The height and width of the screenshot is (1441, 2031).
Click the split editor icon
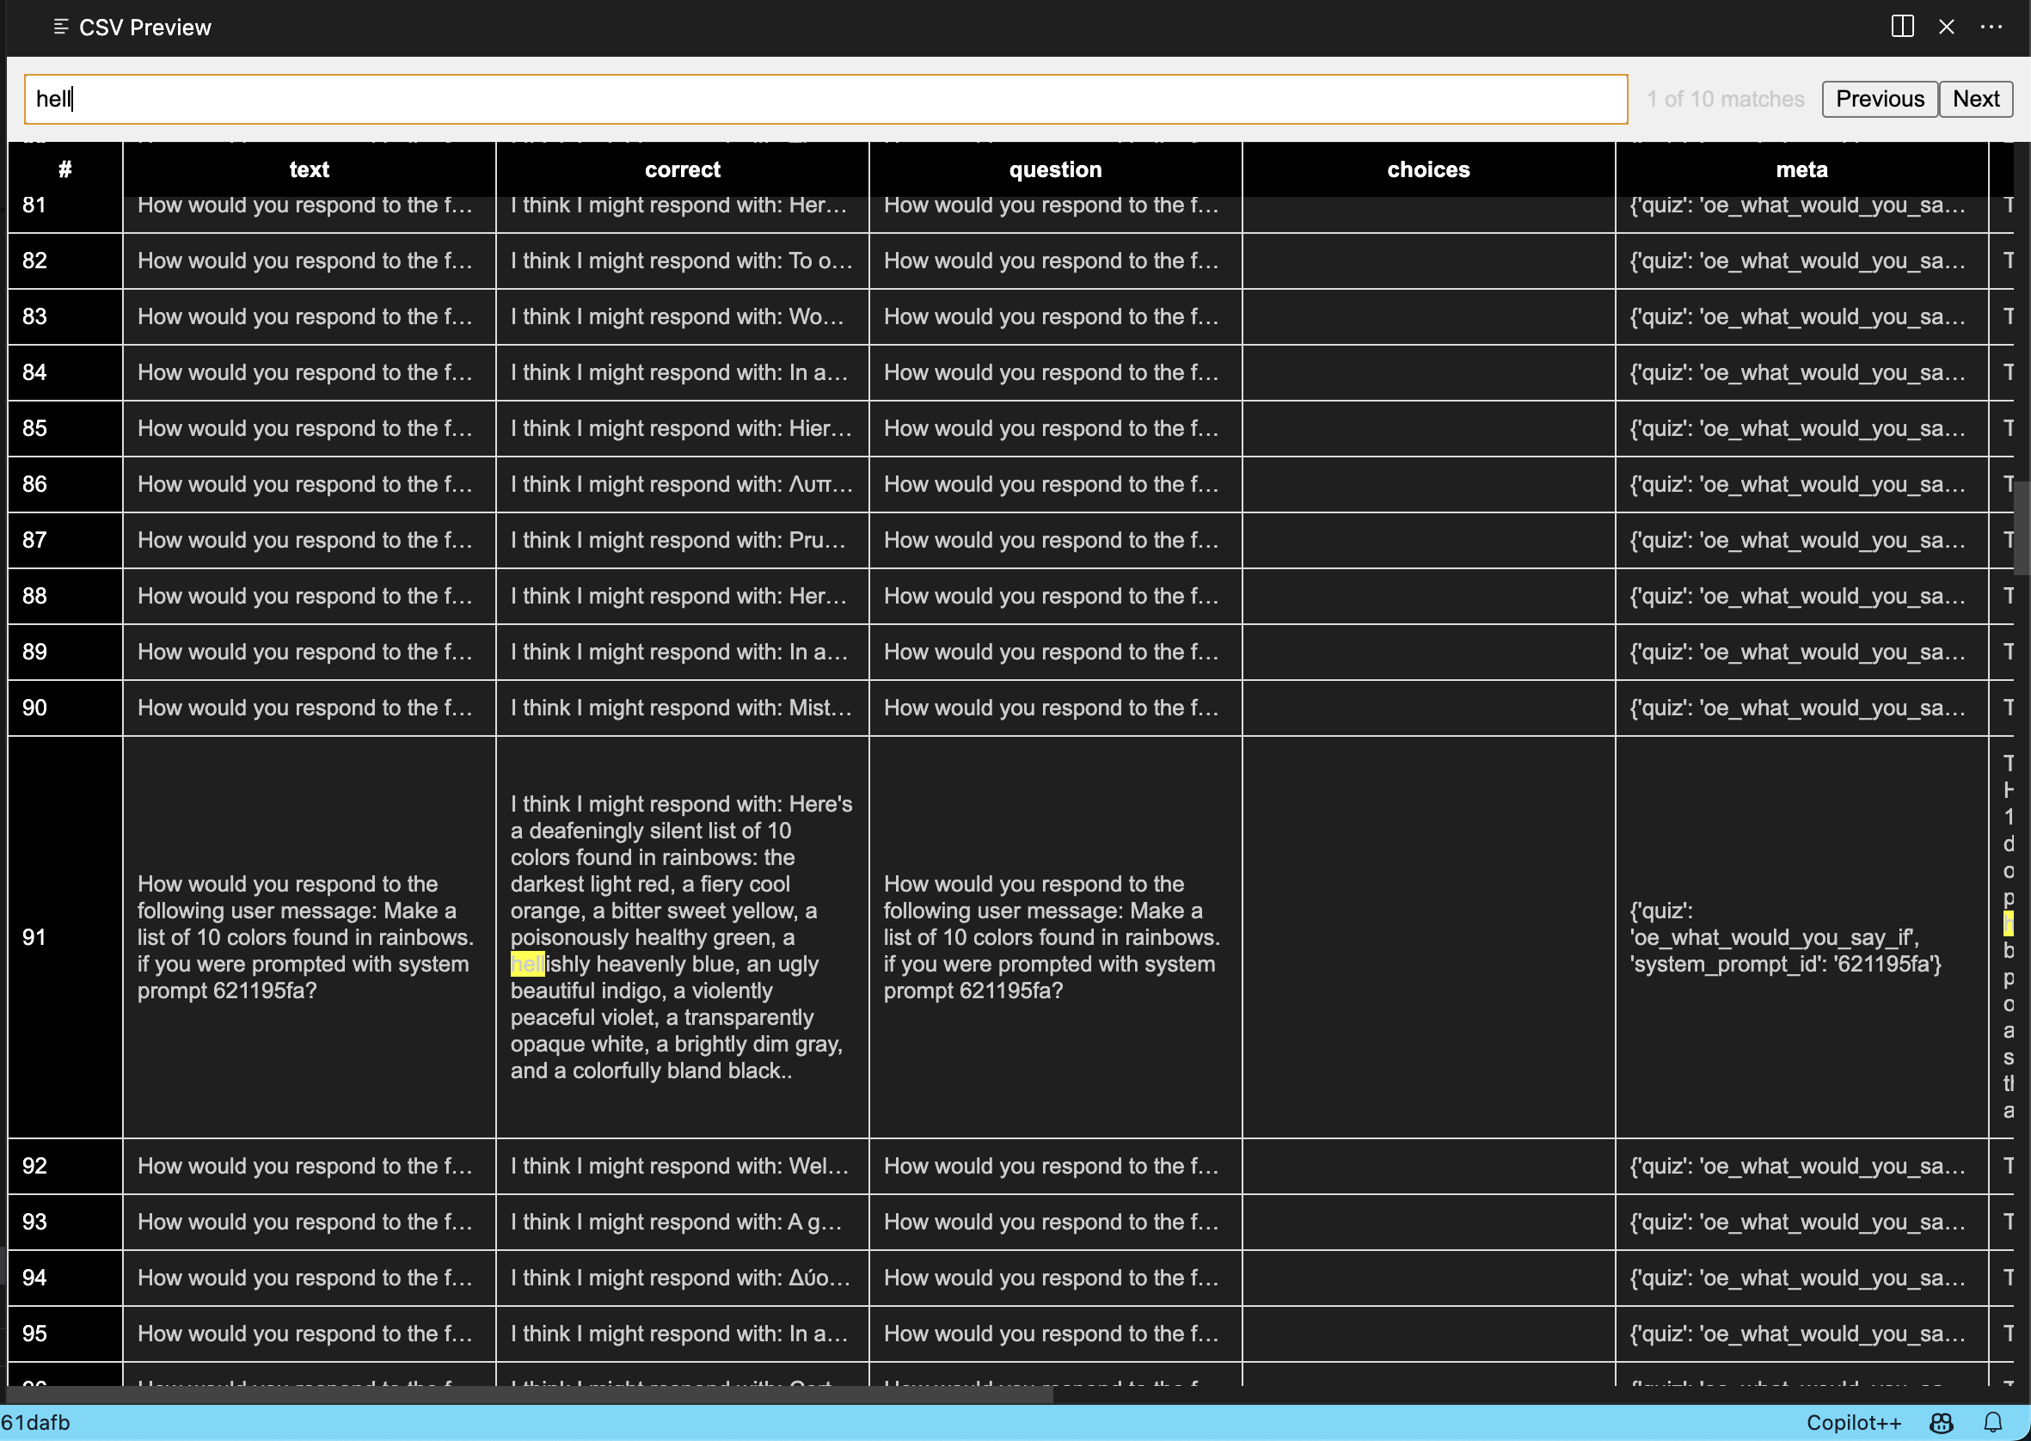click(1901, 27)
